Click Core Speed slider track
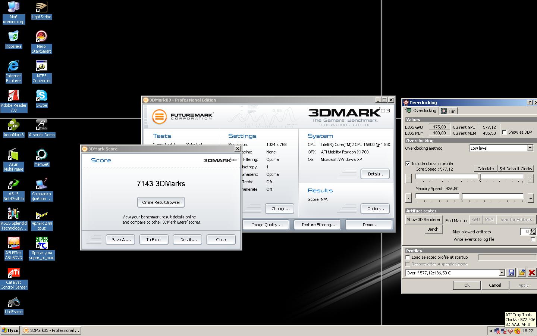The image size is (537, 336). [x=470, y=177]
